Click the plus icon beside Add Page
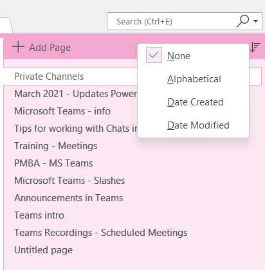 click(x=18, y=47)
